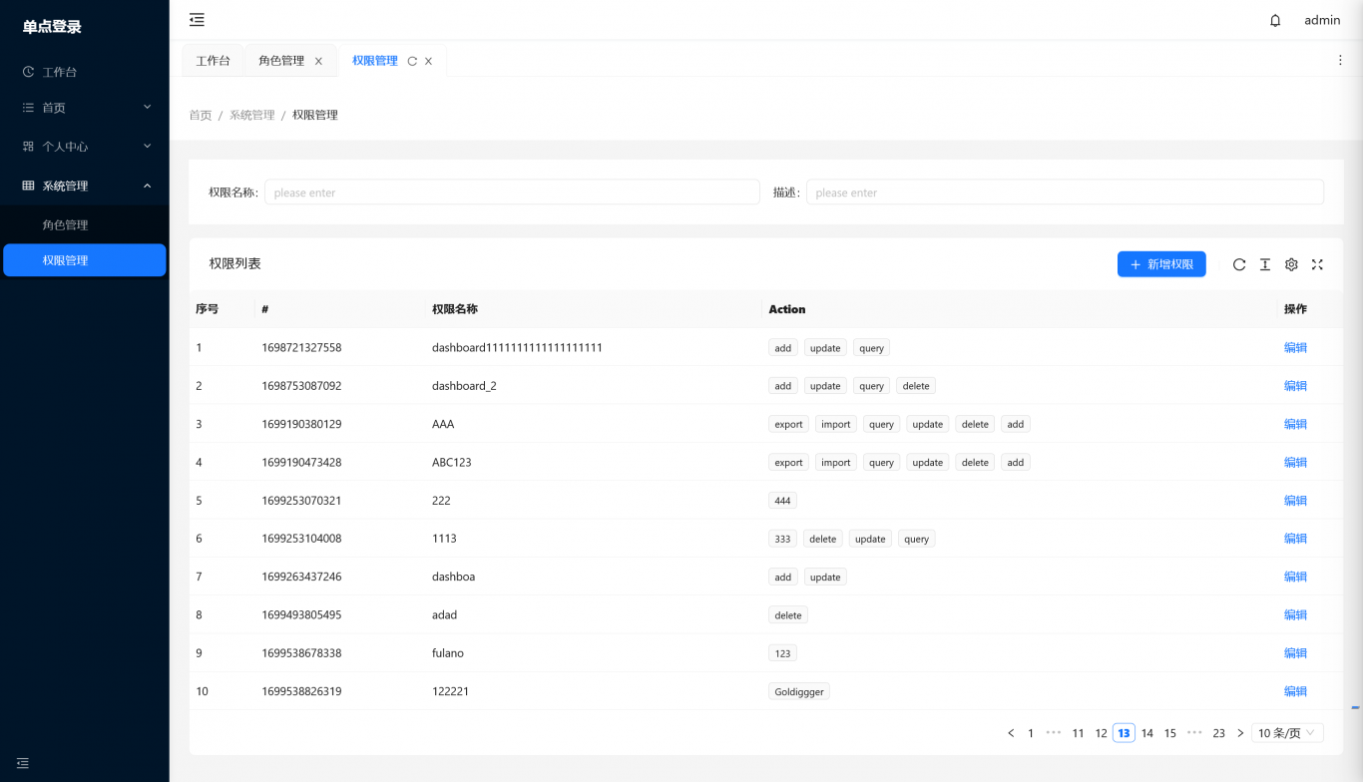
Task: Edit the 122221 row
Action: [x=1295, y=691]
